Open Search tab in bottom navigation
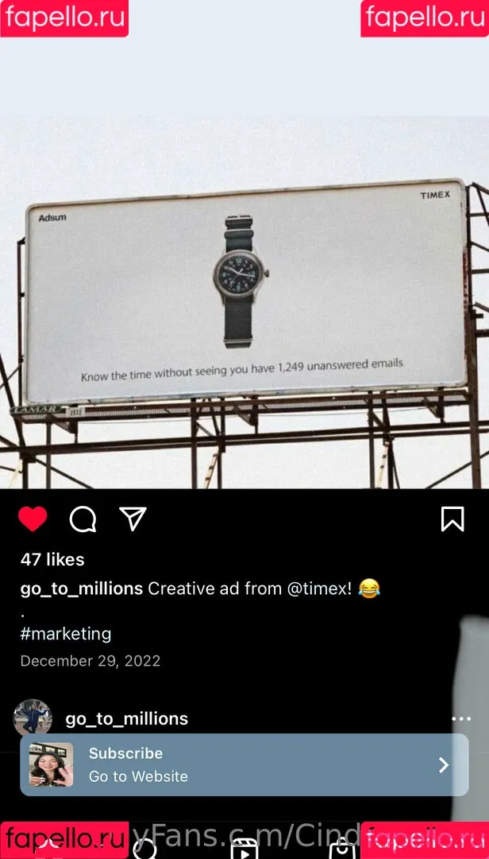Image resolution: width=489 pixels, height=859 pixels. point(144,849)
